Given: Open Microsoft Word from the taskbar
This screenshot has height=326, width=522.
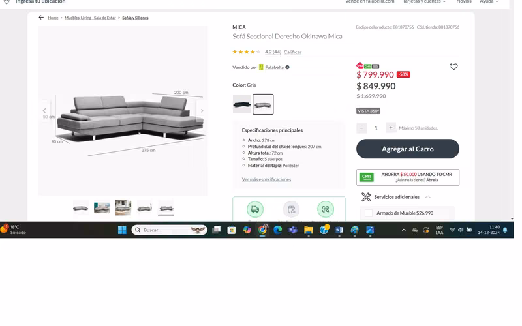Looking at the screenshot, I should point(339,230).
